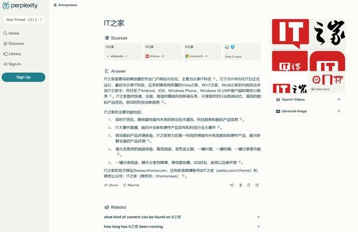Image resolution: width=358 pixels, height=232 pixels.
Task: Click the plus next to Search Videos
Action: pyautogui.click(x=339, y=100)
